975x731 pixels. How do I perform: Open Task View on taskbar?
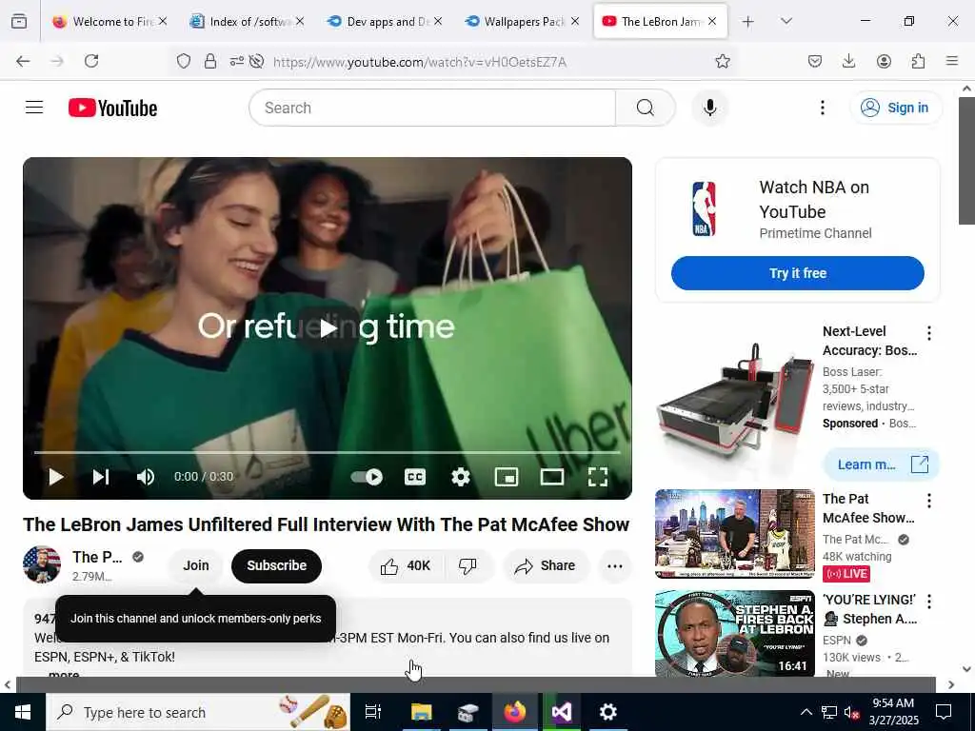pos(372,712)
